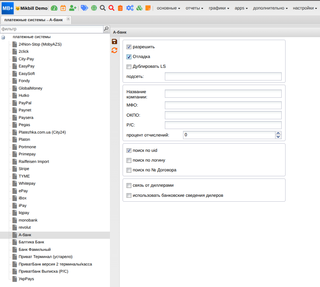The width and height of the screenshot is (320, 287).
Task: Select Балтика Банк tree item
Action: point(32,242)
